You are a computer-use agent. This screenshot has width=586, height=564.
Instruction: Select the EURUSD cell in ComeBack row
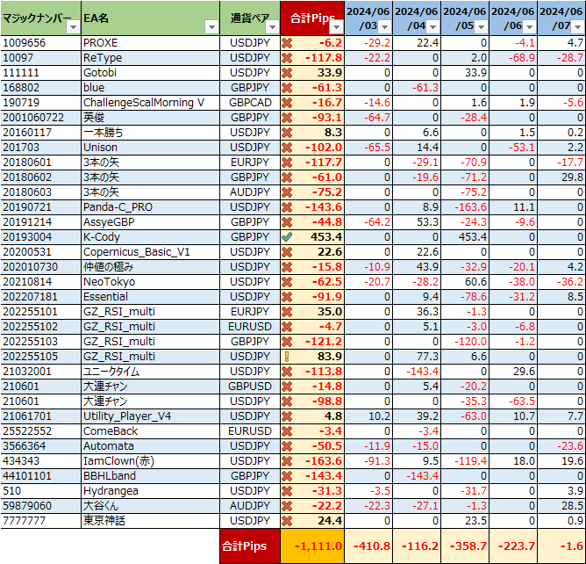tap(250, 431)
